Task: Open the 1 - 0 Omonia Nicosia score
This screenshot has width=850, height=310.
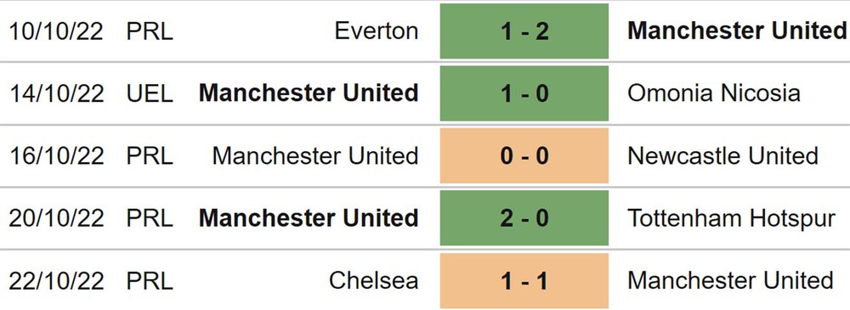Action: point(524,93)
